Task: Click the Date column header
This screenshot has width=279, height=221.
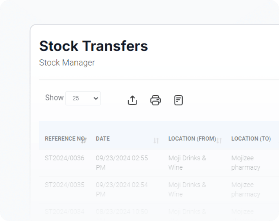Action: point(103,139)
